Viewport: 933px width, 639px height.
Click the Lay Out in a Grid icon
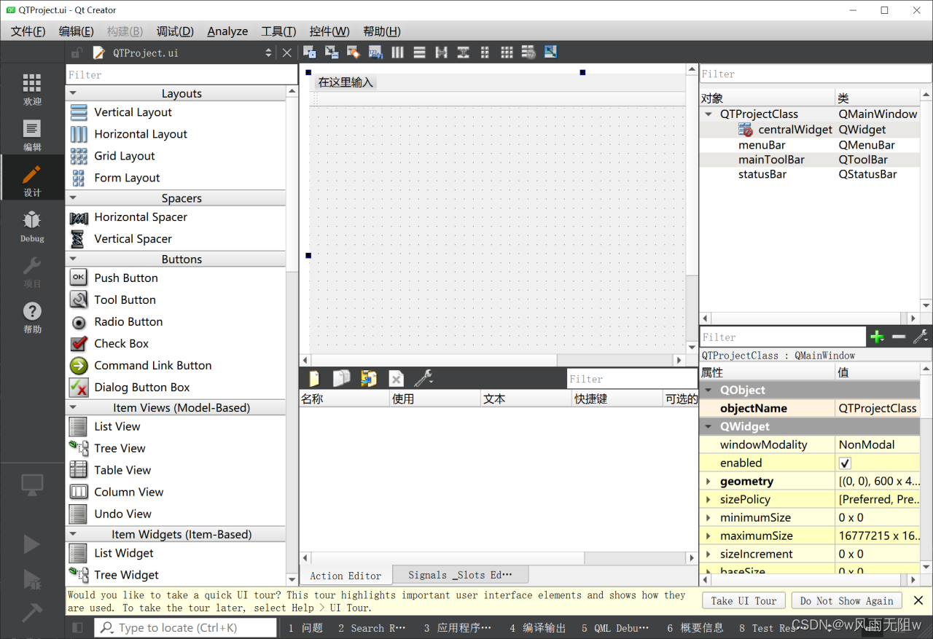(x=506, y=52)
